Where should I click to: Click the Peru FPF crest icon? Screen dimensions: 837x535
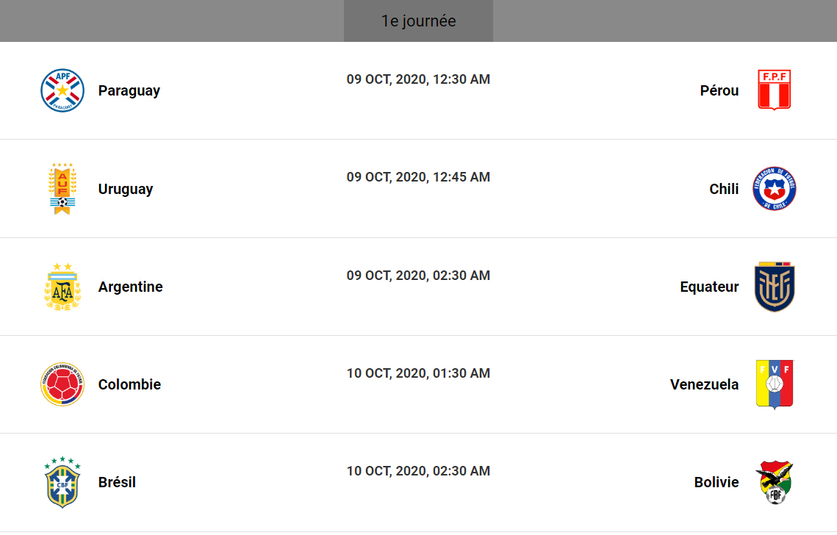(774, 90)
